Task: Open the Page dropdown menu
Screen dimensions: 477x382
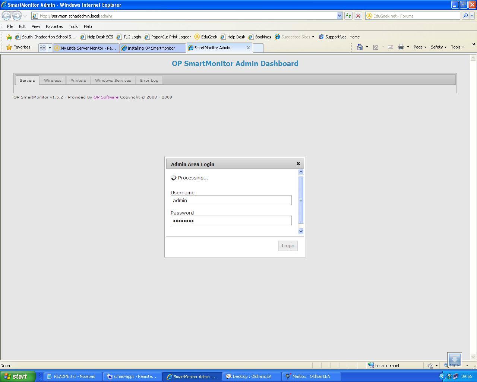Action: 420,47
